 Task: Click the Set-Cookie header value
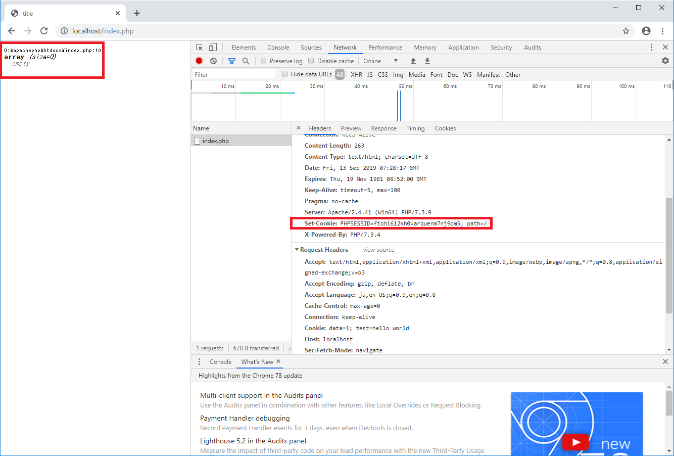413,223
